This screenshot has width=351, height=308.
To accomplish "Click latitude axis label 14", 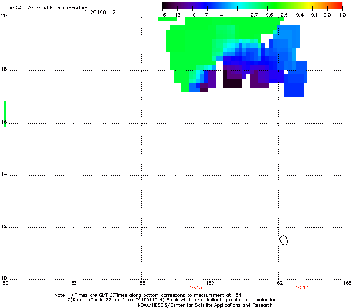I will point(4,174).
